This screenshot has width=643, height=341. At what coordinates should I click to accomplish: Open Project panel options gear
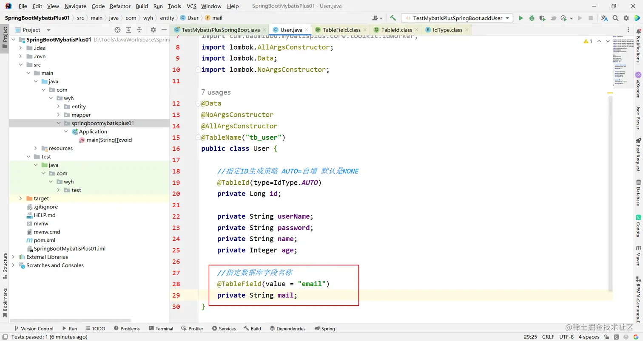(x=153, y=30)
